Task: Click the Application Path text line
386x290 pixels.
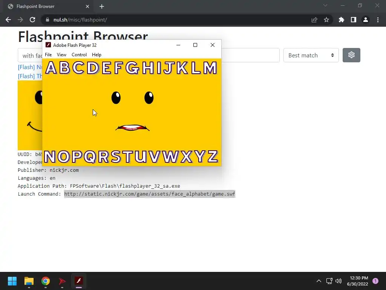Action: (x=99, y=186)
